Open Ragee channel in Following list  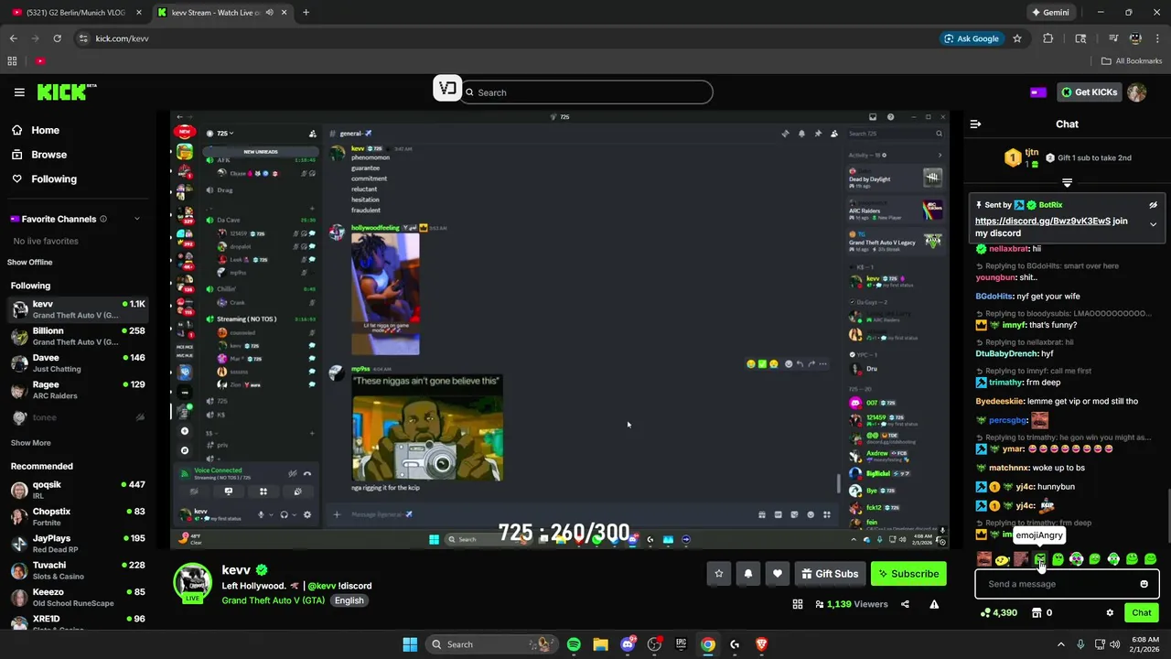pyautogui.click(x=77, y=390)
